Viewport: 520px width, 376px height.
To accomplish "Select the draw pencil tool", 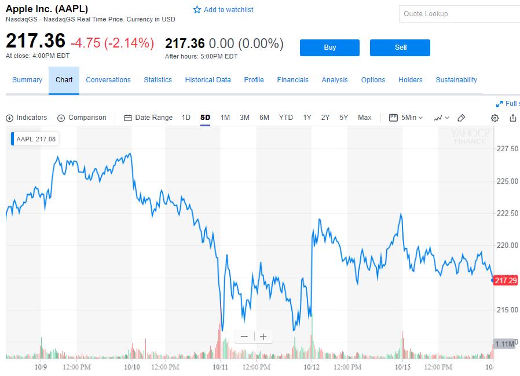I will [462, 118].
